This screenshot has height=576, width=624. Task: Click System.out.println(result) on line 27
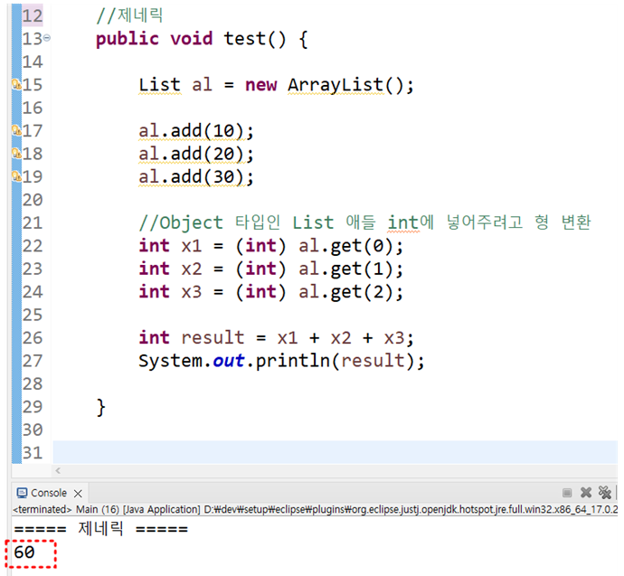[281, 361]
